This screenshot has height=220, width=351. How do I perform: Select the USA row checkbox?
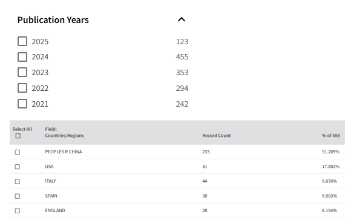point(17,167)
